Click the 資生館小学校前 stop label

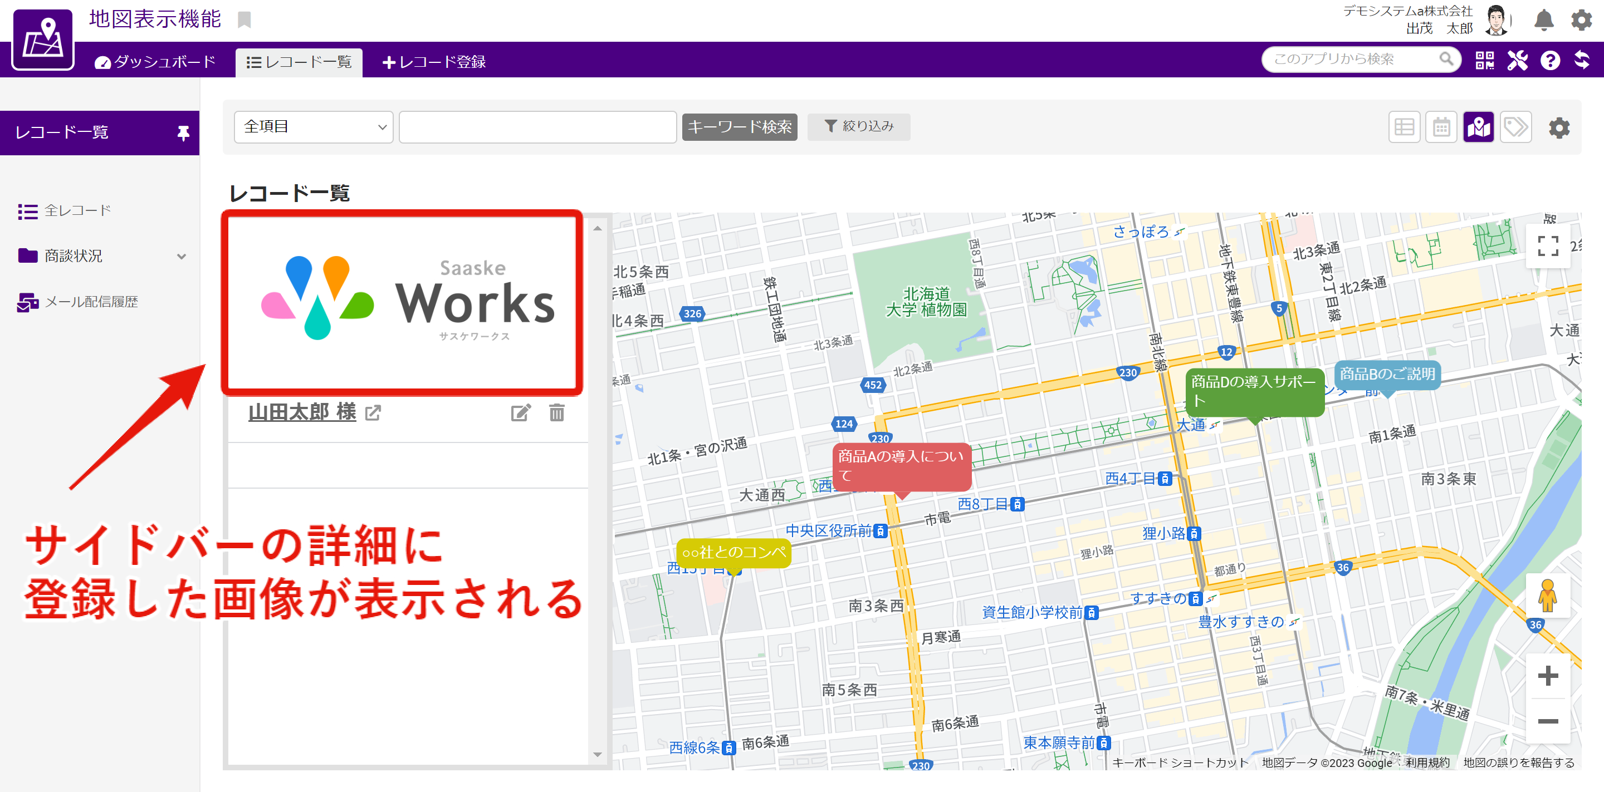1032,613
